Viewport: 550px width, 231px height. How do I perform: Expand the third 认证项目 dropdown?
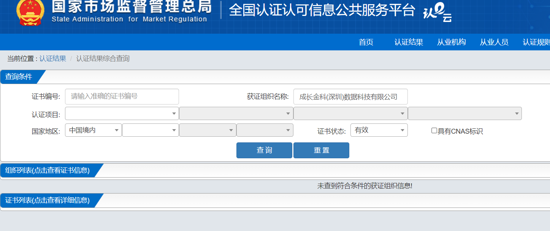[x=350, y=113]
